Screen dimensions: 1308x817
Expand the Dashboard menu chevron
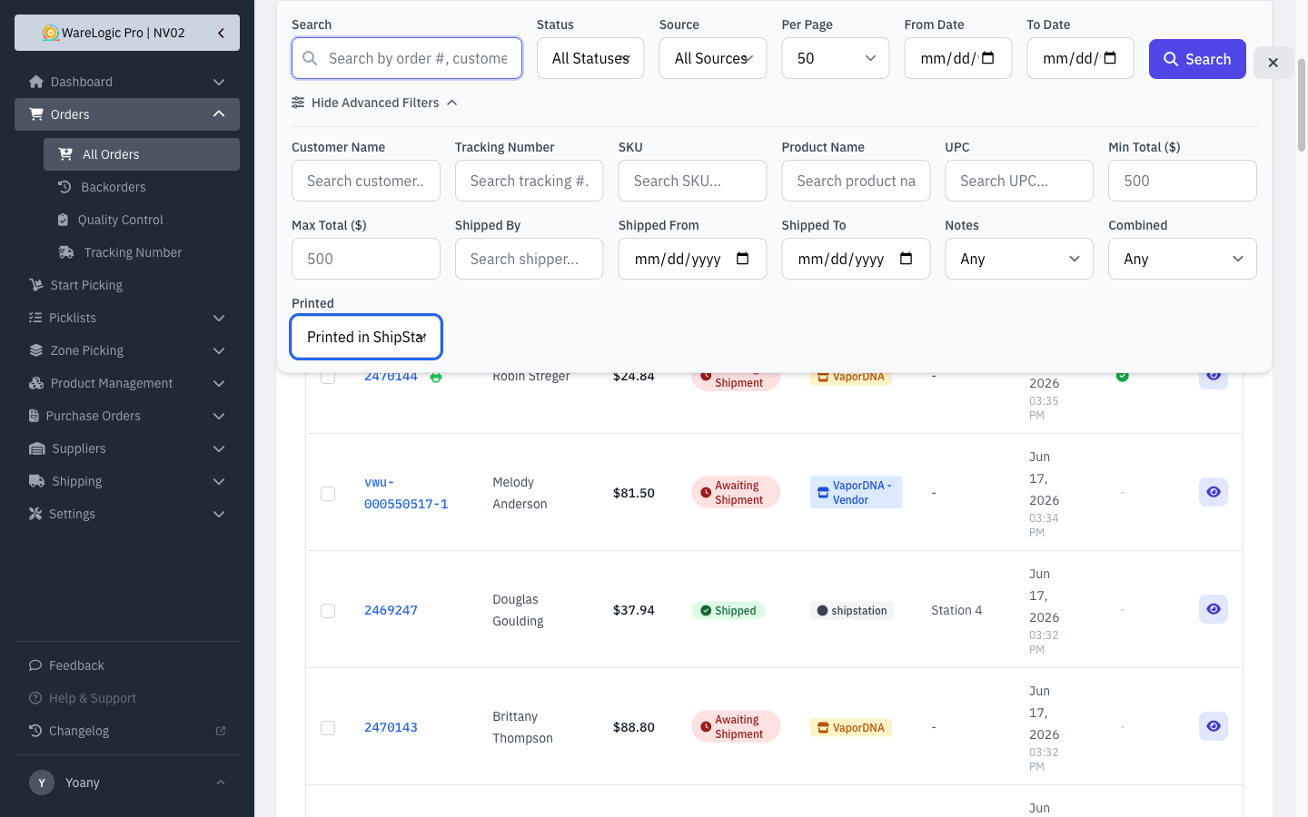click(x=219, y=82)
